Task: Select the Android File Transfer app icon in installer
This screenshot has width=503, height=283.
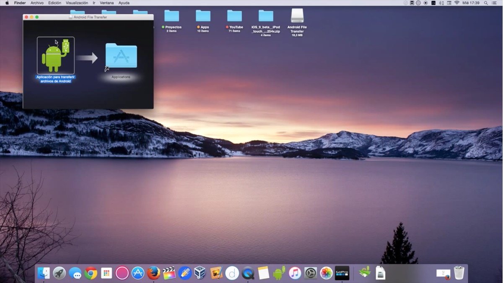Action: 55,55
